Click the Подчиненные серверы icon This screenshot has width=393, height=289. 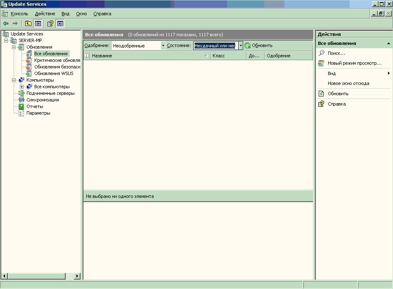[21, 93]
